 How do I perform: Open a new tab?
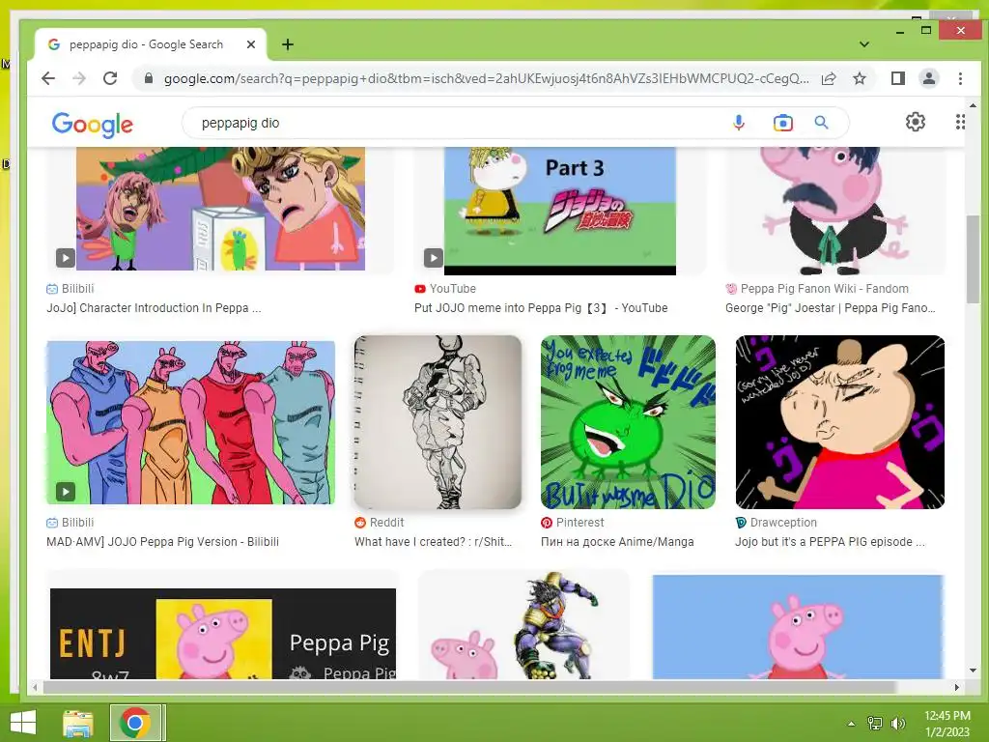(288, 44)
